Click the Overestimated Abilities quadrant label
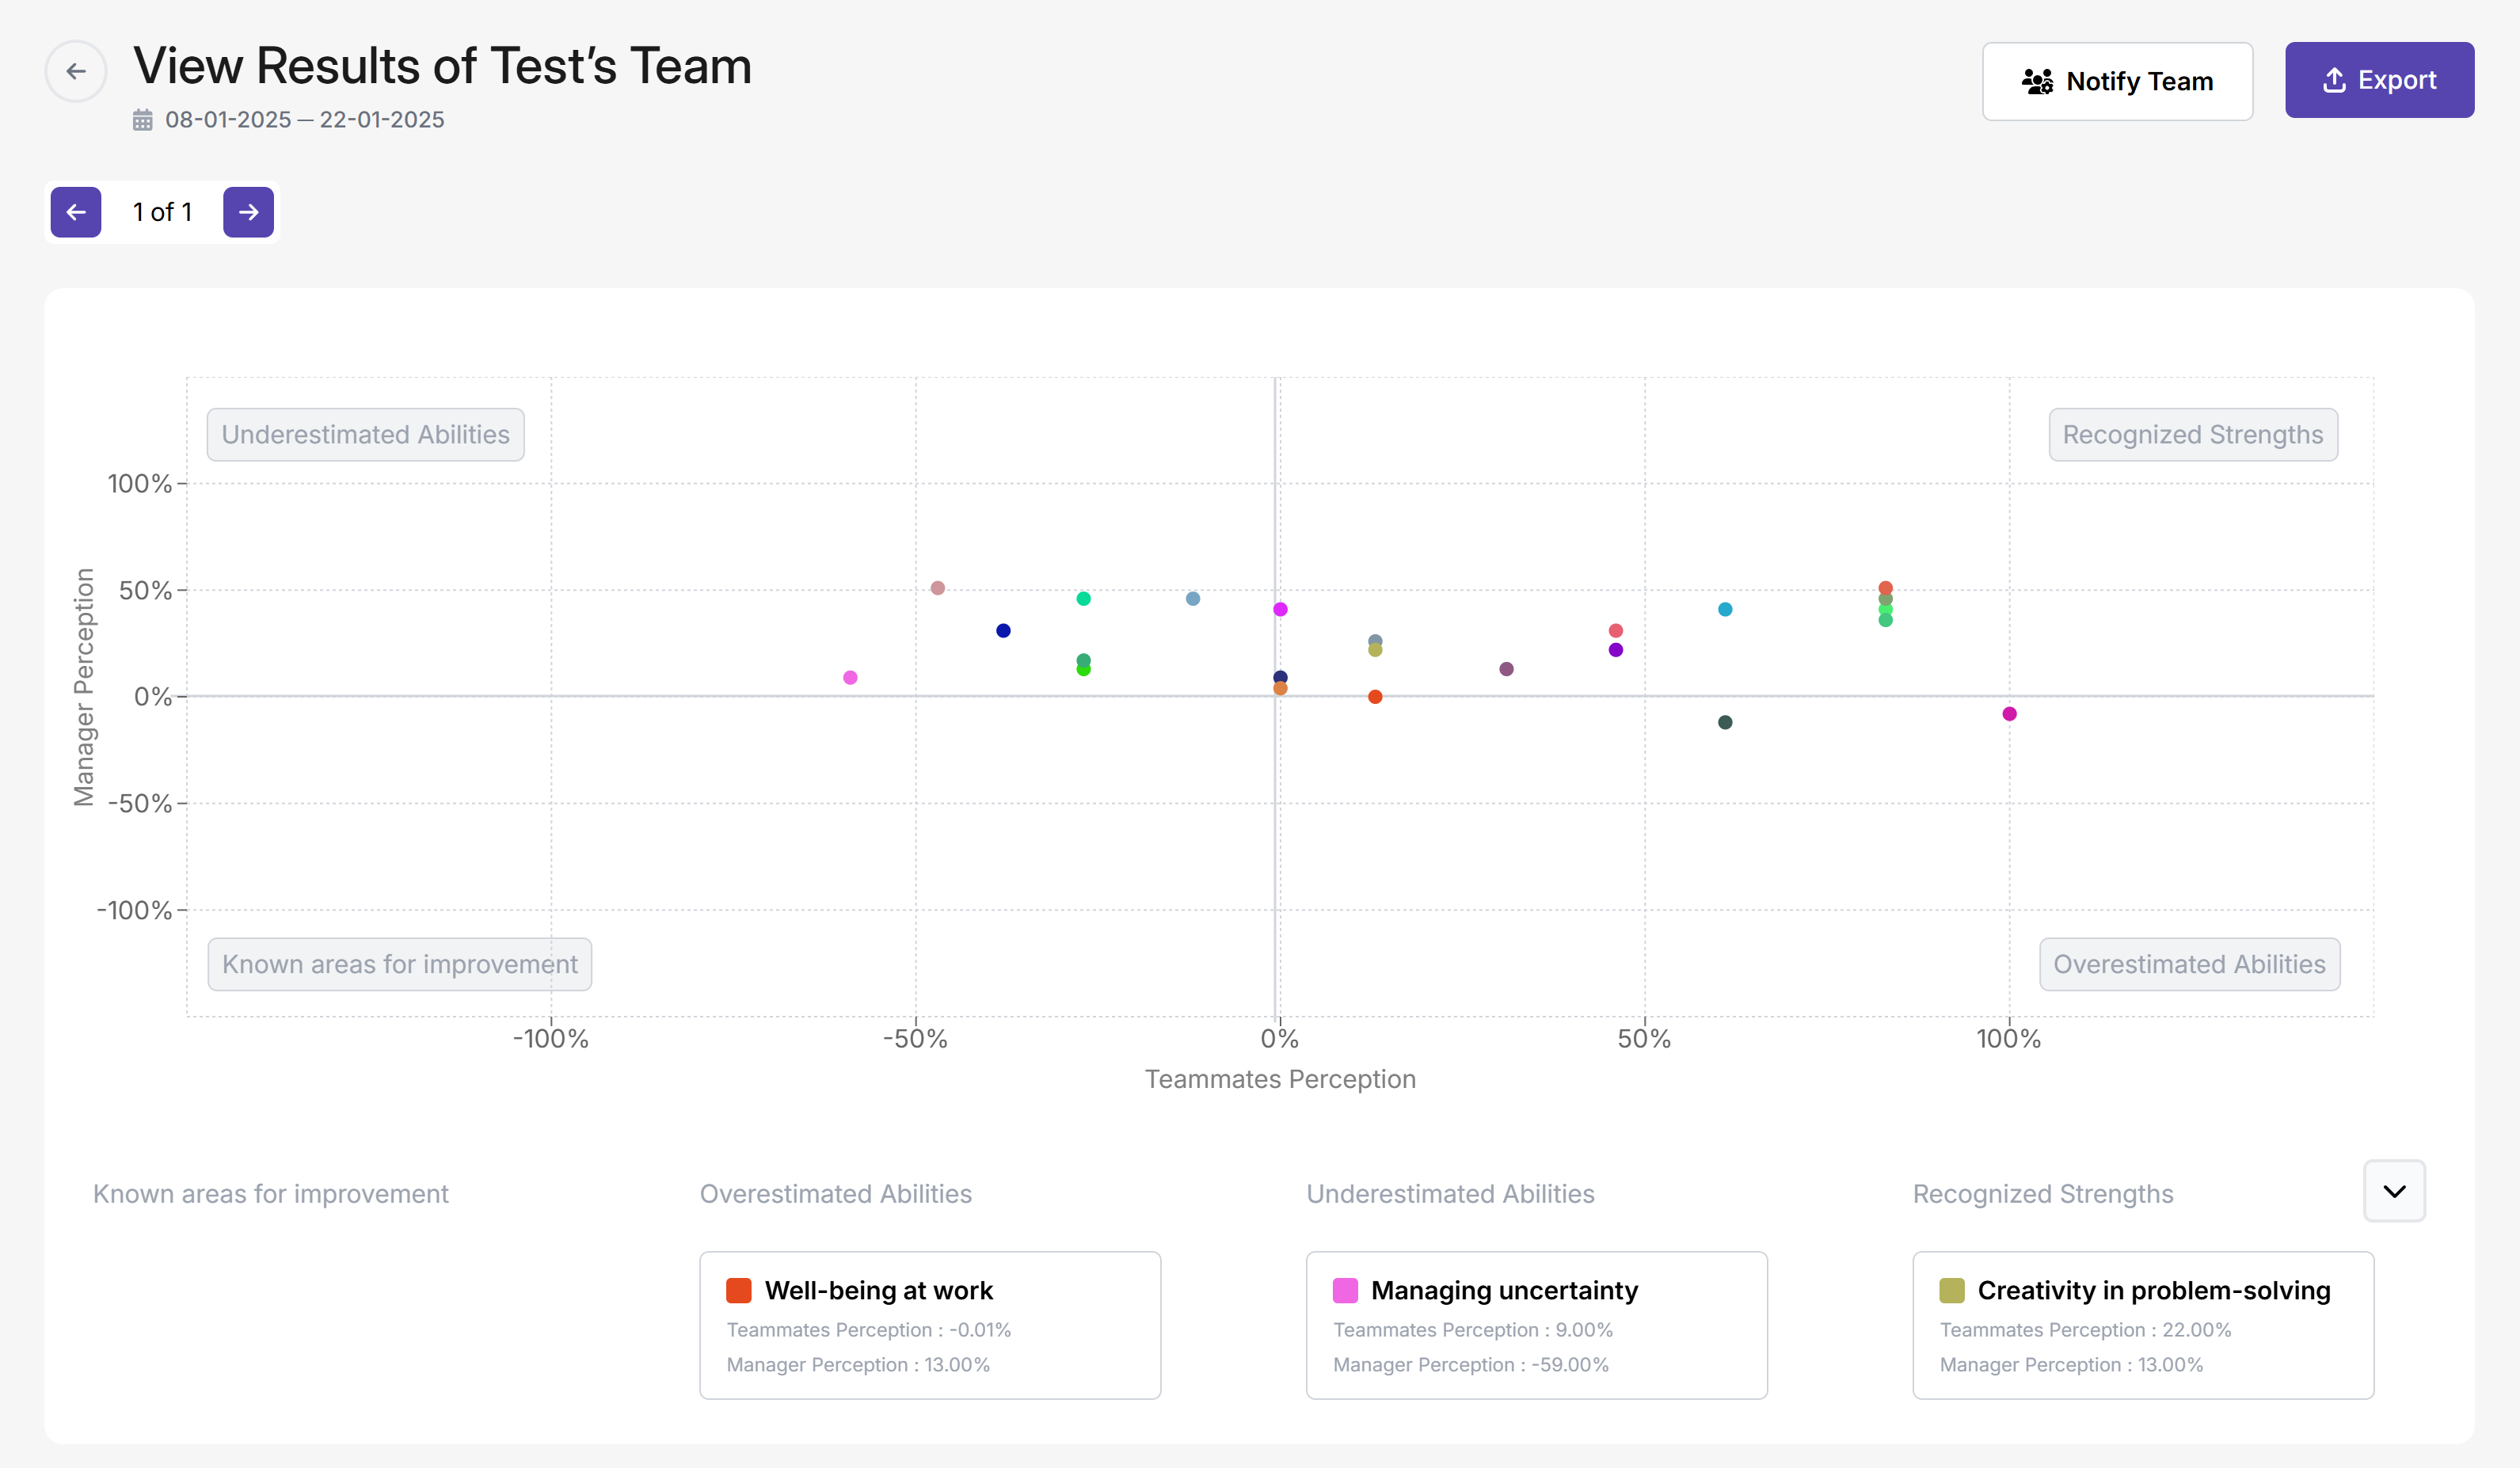This screenshot has height=1468, width=2520. (x=2189, y=964)
